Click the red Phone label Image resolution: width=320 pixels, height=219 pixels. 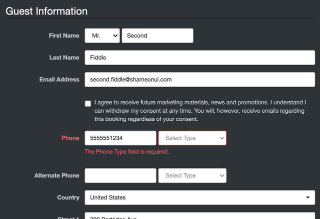[x=70, y=138]
